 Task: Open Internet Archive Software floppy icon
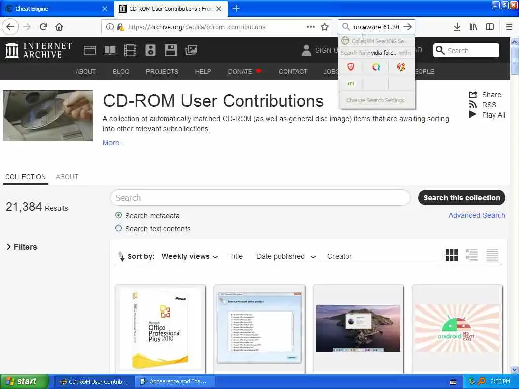(171, 50)
